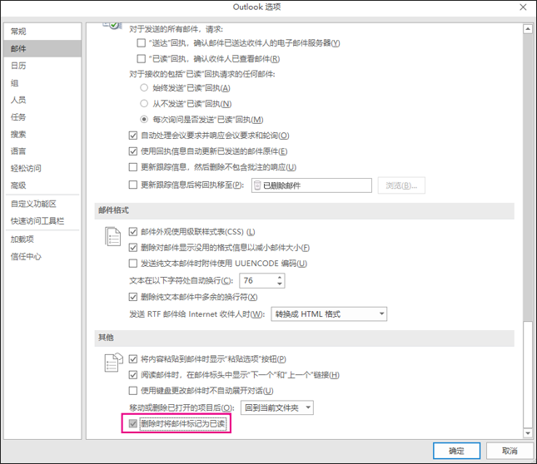Open the 日历 category
The width and height of the screenshot is (537, 464).
coord(42,66)
